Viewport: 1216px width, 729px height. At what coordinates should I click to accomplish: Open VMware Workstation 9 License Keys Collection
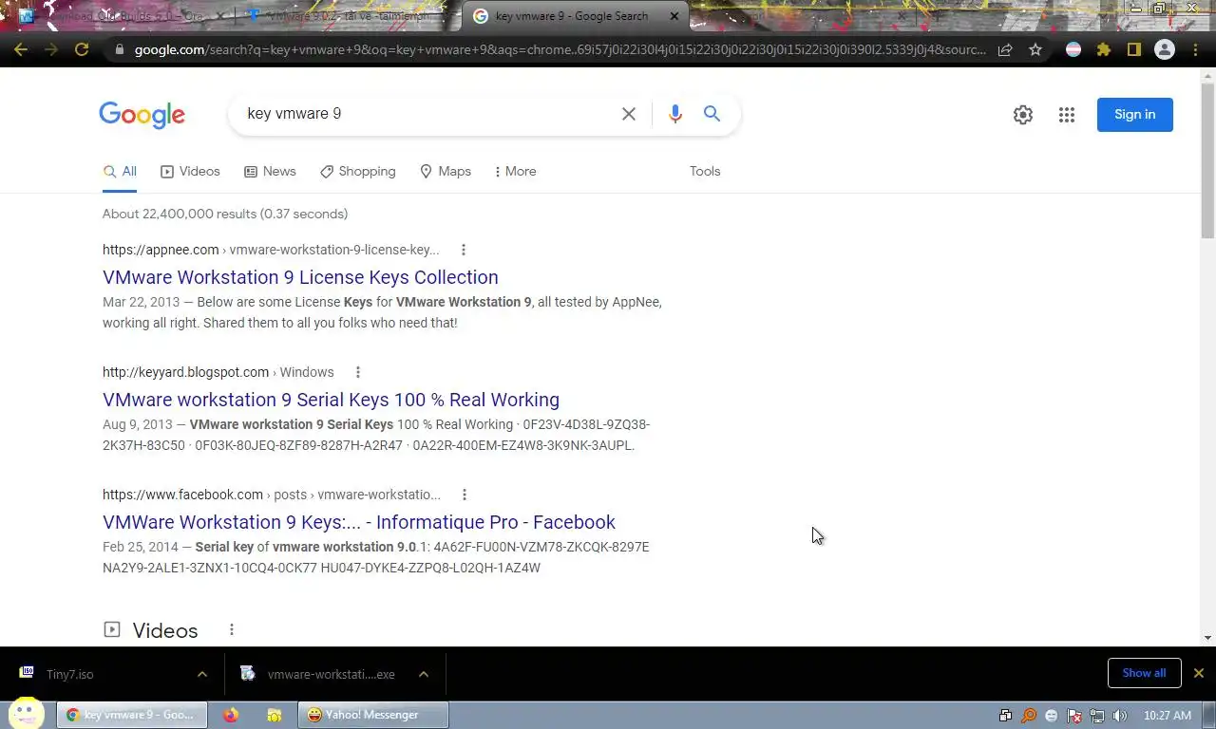tap(300, 277)
